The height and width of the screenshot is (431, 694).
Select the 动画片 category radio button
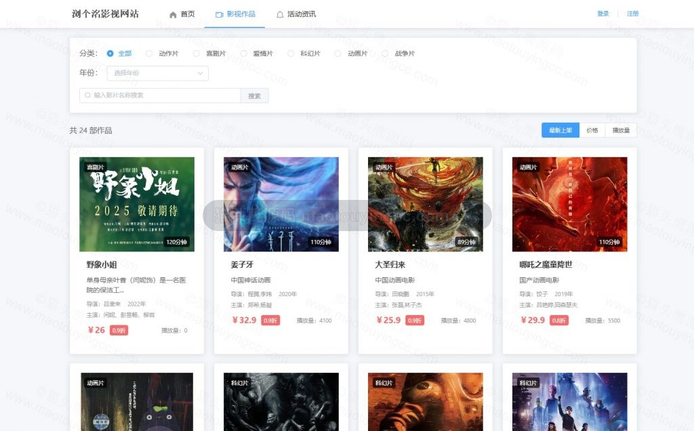click(x=338, y=54)
